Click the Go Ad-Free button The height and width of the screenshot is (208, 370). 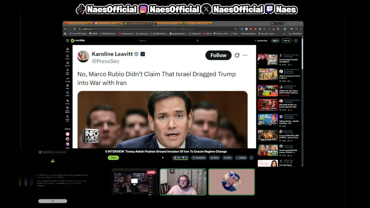(261, 41)
